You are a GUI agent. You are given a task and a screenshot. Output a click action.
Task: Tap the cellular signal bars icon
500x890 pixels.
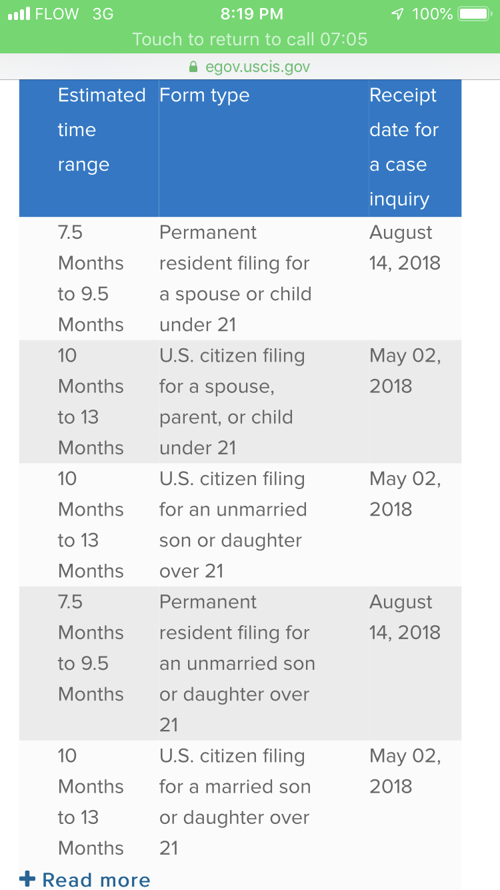(x=19, y=14)
